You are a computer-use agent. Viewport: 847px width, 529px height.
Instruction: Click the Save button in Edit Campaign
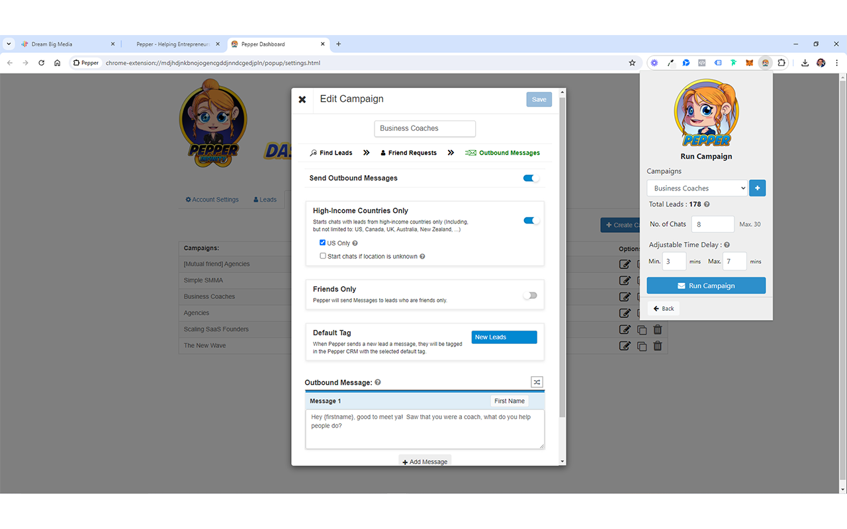click(x=539, y=99)
